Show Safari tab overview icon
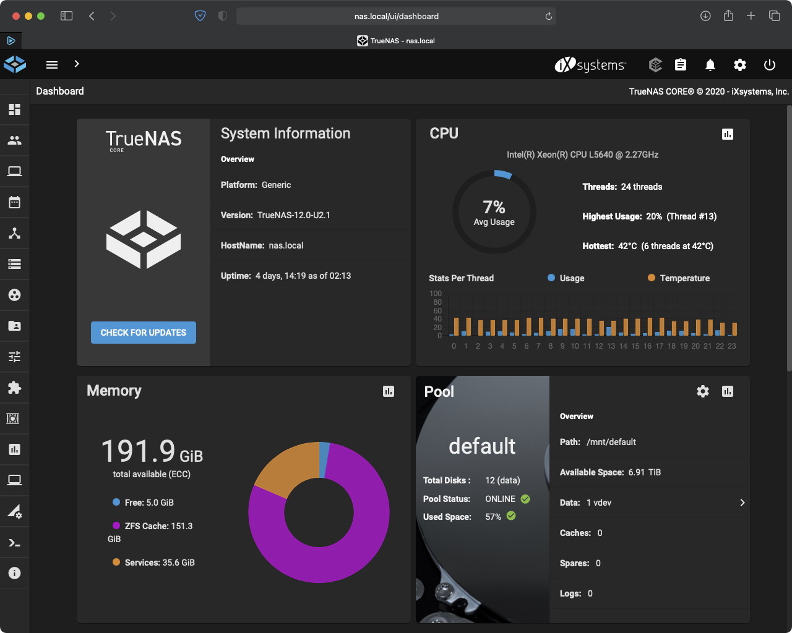The image size is (792, 633). pyautogui.click(x=774, y=15)
